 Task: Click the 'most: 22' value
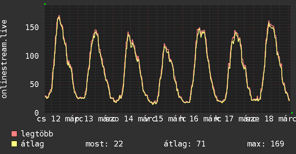(x=104, y=144)
